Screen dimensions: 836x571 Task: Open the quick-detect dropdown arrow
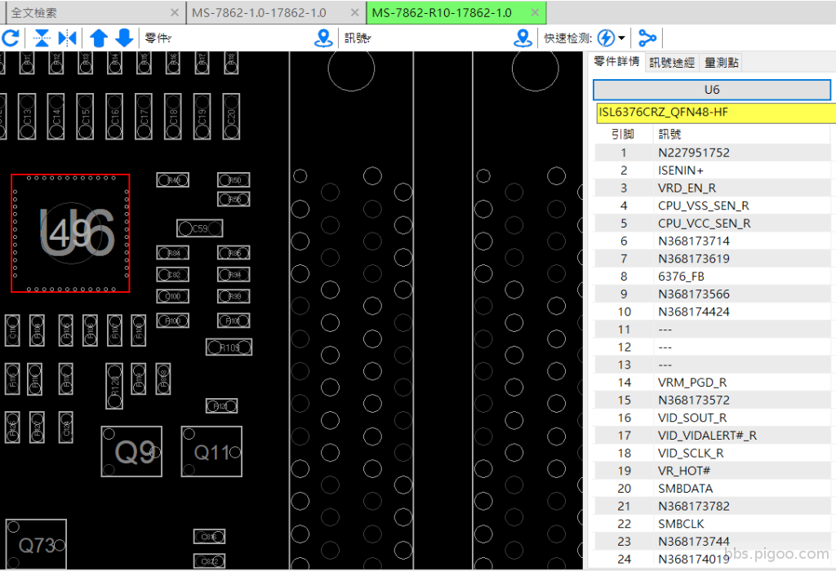tap(622, 38)
